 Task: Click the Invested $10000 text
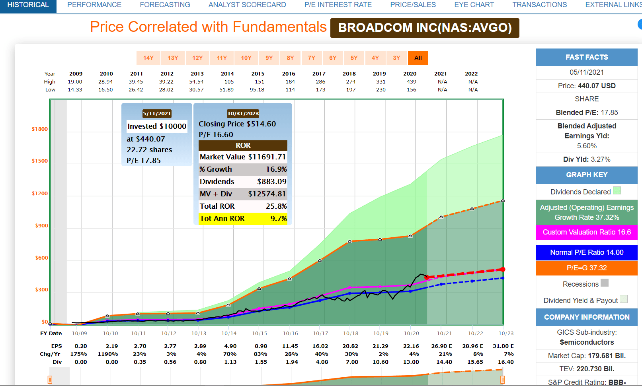[157, 126]
